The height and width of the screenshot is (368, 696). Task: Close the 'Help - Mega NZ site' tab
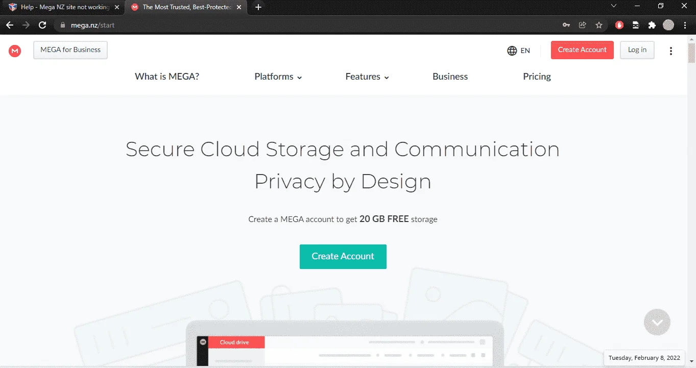coord(116,7)
